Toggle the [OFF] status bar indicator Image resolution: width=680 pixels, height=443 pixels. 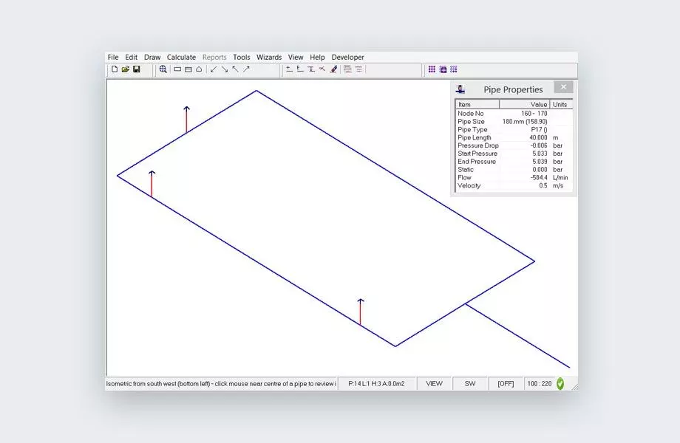[x=506, y=384]
